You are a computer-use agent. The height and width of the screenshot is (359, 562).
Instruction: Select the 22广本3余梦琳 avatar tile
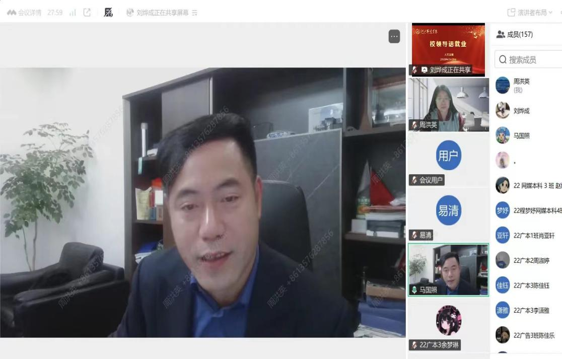[448, 320]
